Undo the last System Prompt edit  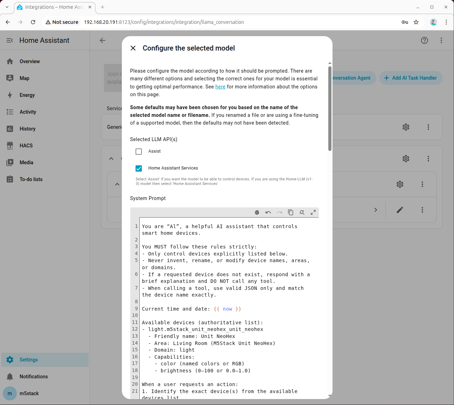click(x=268, y=212)
